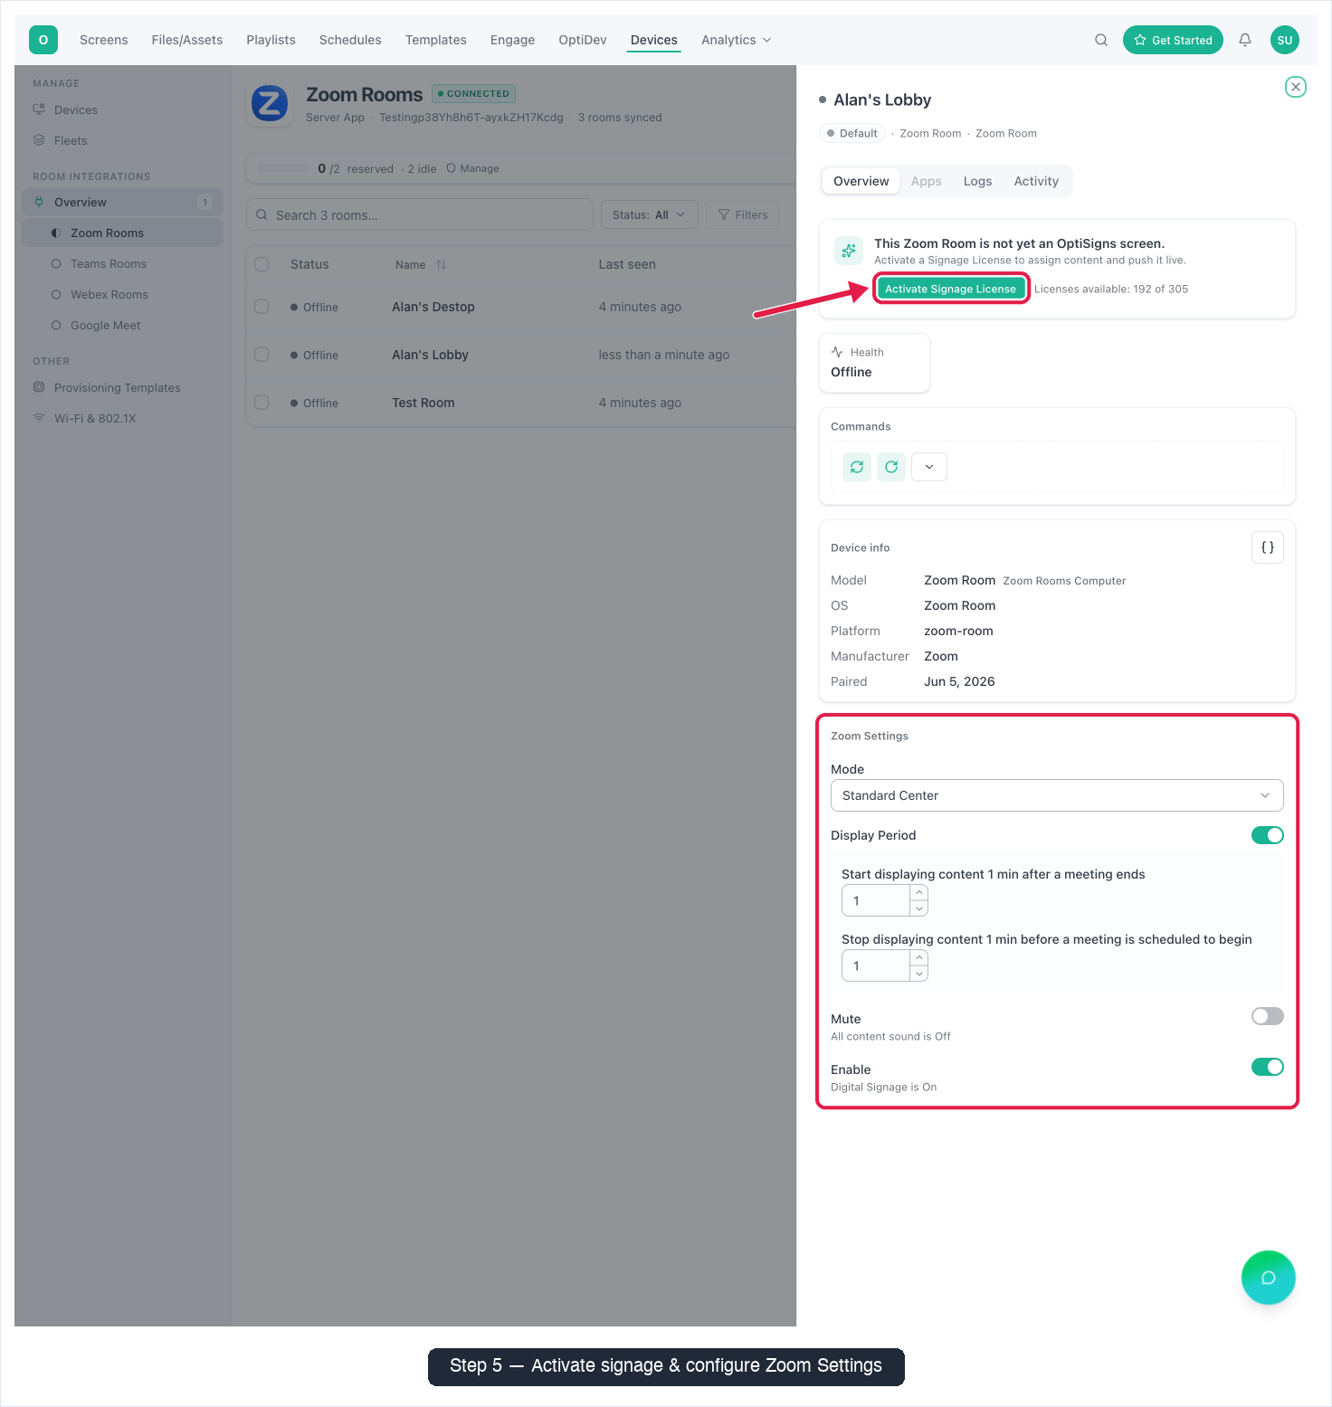Click the start displaying minutes input
The height and width of the screenshot is (1407, 1332).
tap(876, 900)
